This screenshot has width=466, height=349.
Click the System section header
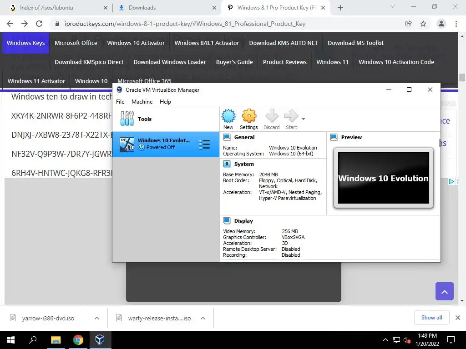pyautogui.click(x=244, y=164)
